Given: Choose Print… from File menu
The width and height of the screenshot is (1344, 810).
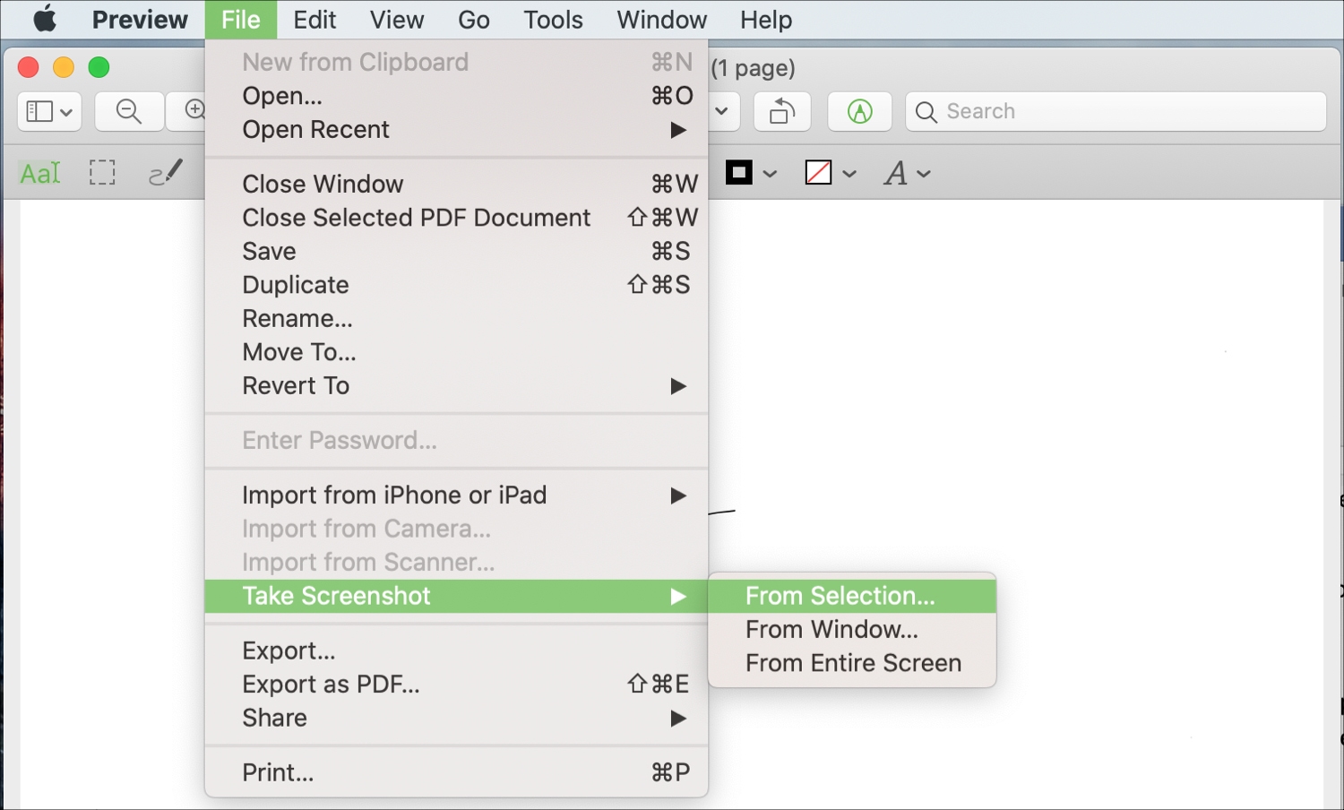Looking at the screenshot, I should point(456,772).
